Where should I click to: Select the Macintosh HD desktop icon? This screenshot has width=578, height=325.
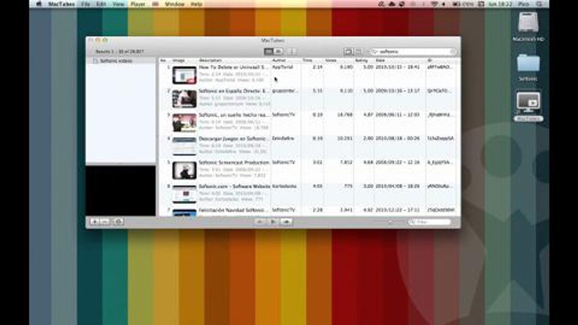[x=528, y=27]
